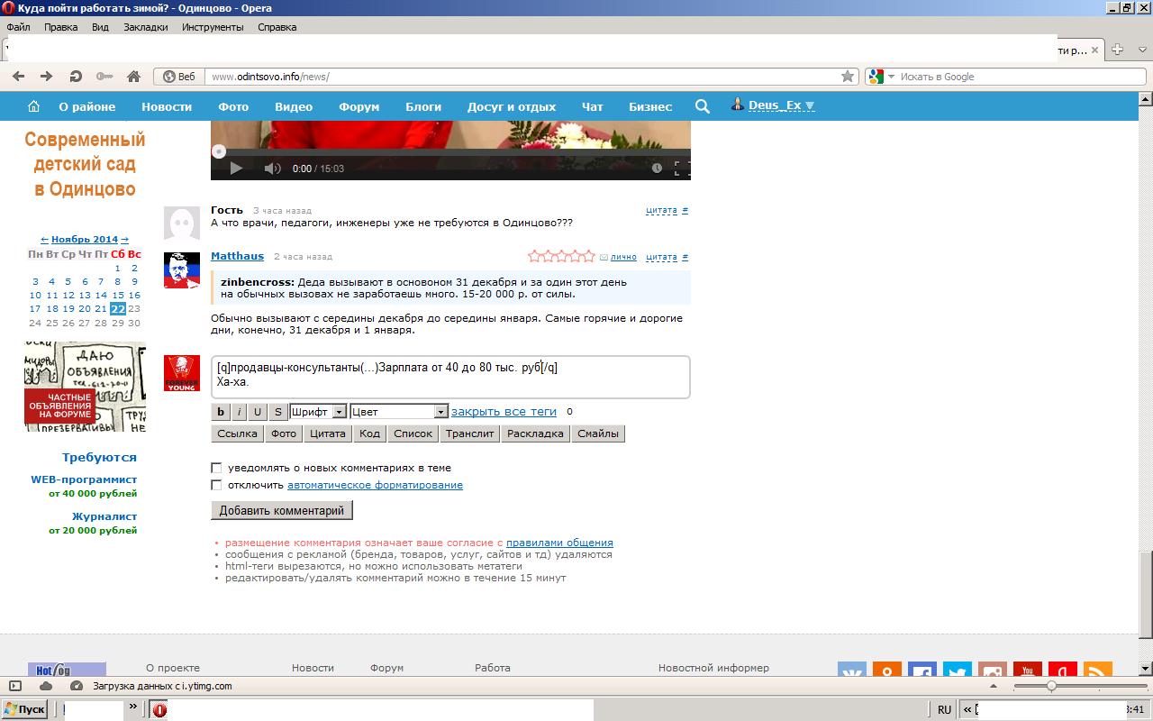Apply bold formatting with the b button
Viewport: 1153px width, 721px height.
pyautogui.click(x=221, y=412)
